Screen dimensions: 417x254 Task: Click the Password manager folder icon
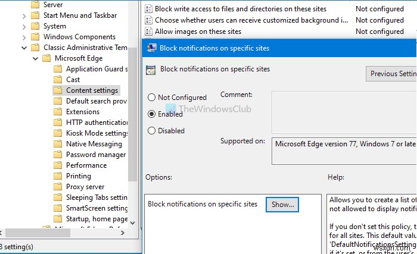(58, 155)
